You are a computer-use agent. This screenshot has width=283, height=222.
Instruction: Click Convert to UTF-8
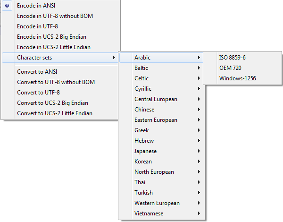(x=38, y=93)
